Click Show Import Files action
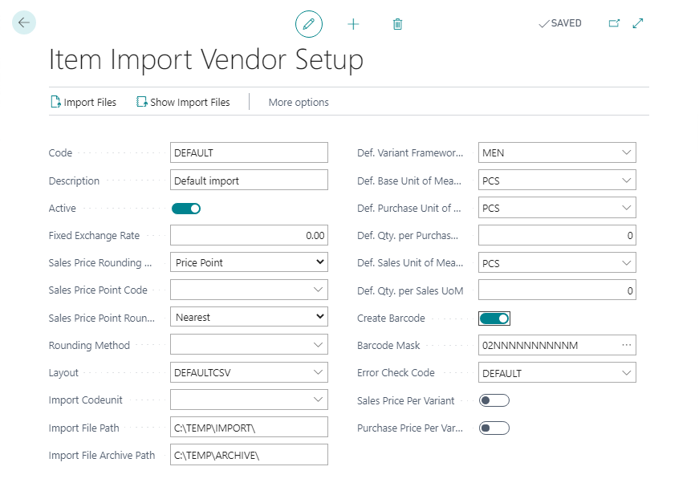This screenshot has height=495, width=699. pos(183,102)
